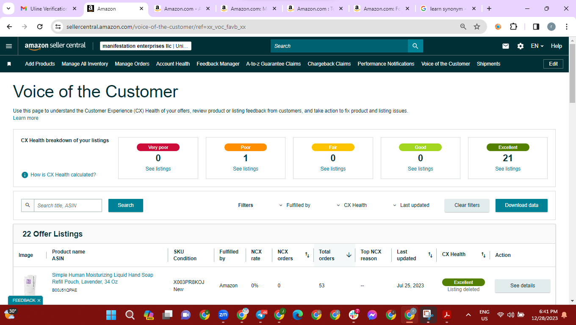Navigate to Account Health

click(x=173, y=64)
